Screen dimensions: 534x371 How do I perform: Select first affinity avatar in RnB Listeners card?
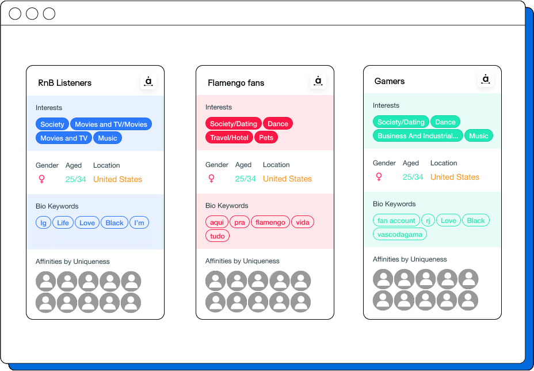click(x=46, y=281)
